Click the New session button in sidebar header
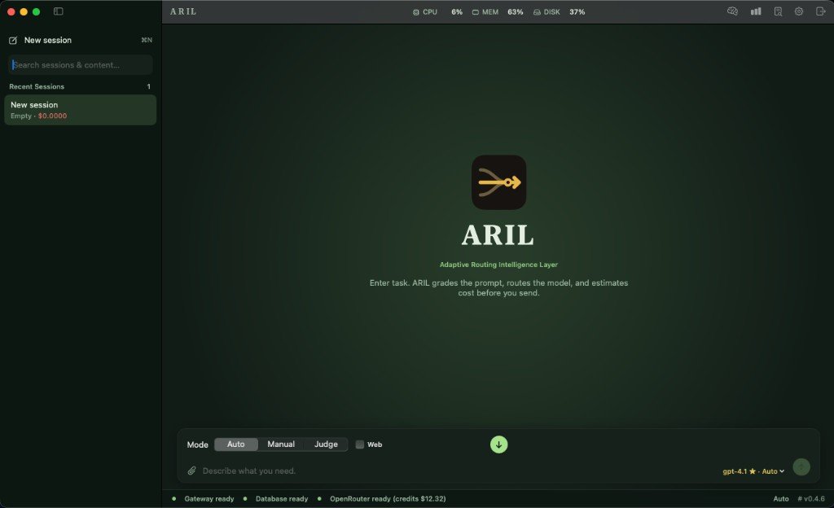 tap(48, 41)
